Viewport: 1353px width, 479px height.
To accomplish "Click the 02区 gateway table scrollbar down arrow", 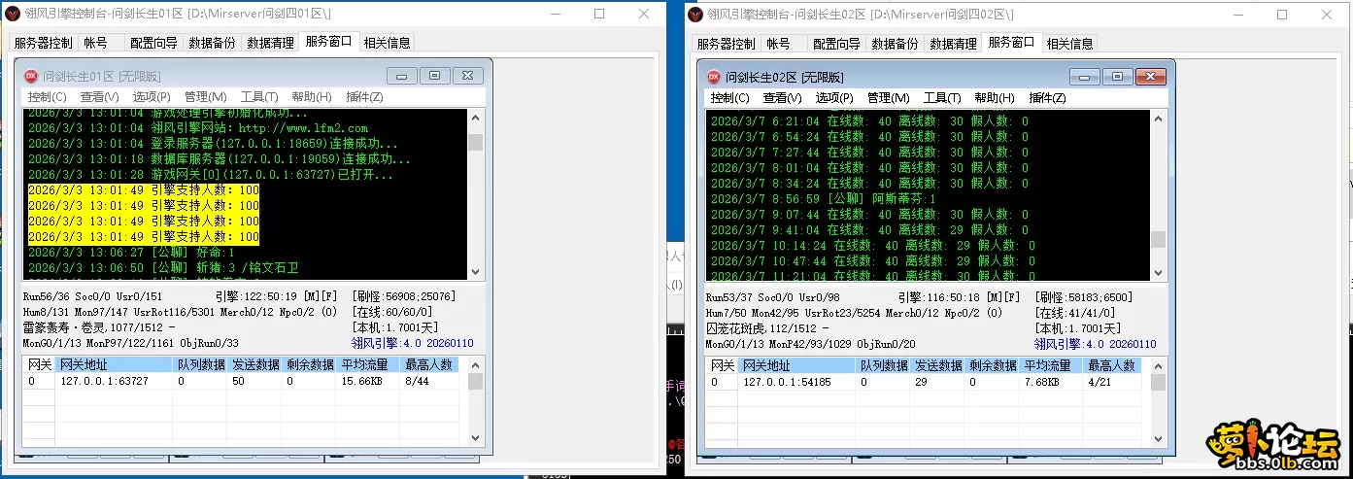I will click(x=1158, y=437).
